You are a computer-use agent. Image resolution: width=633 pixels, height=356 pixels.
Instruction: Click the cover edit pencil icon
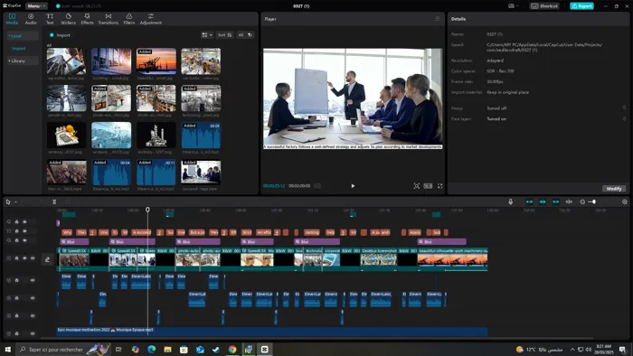click(47, 259)
